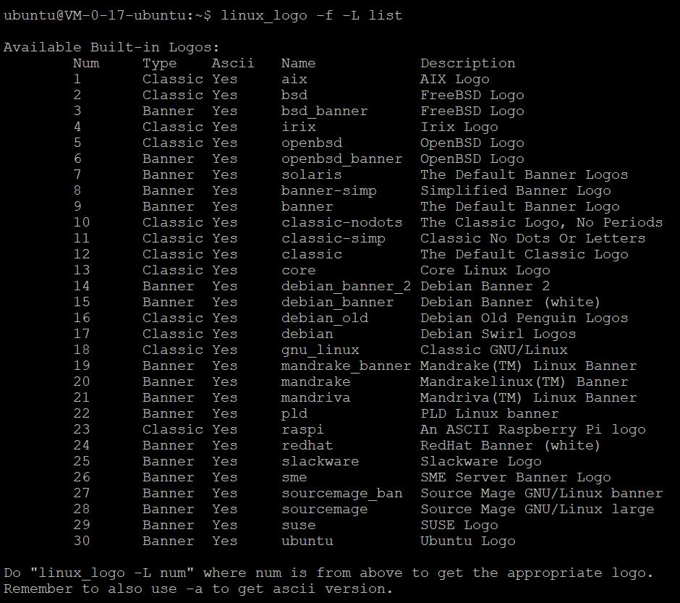
Task: Click the 'aix' logo name
Action: pos(294,80)
